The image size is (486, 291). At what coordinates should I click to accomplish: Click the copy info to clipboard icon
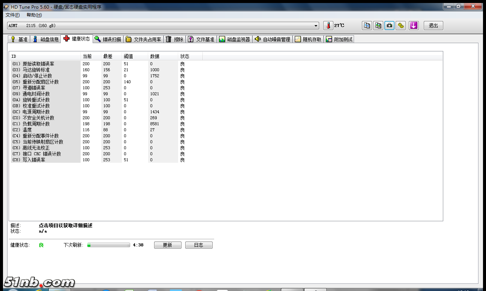tap(367, 25)
